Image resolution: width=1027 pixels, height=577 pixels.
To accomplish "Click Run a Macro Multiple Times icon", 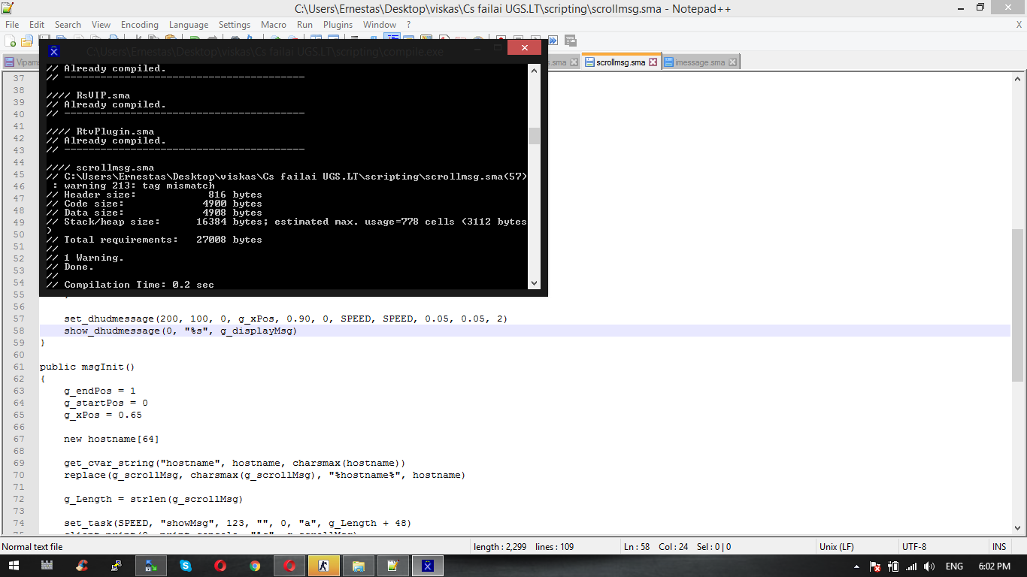I will 553,41.
